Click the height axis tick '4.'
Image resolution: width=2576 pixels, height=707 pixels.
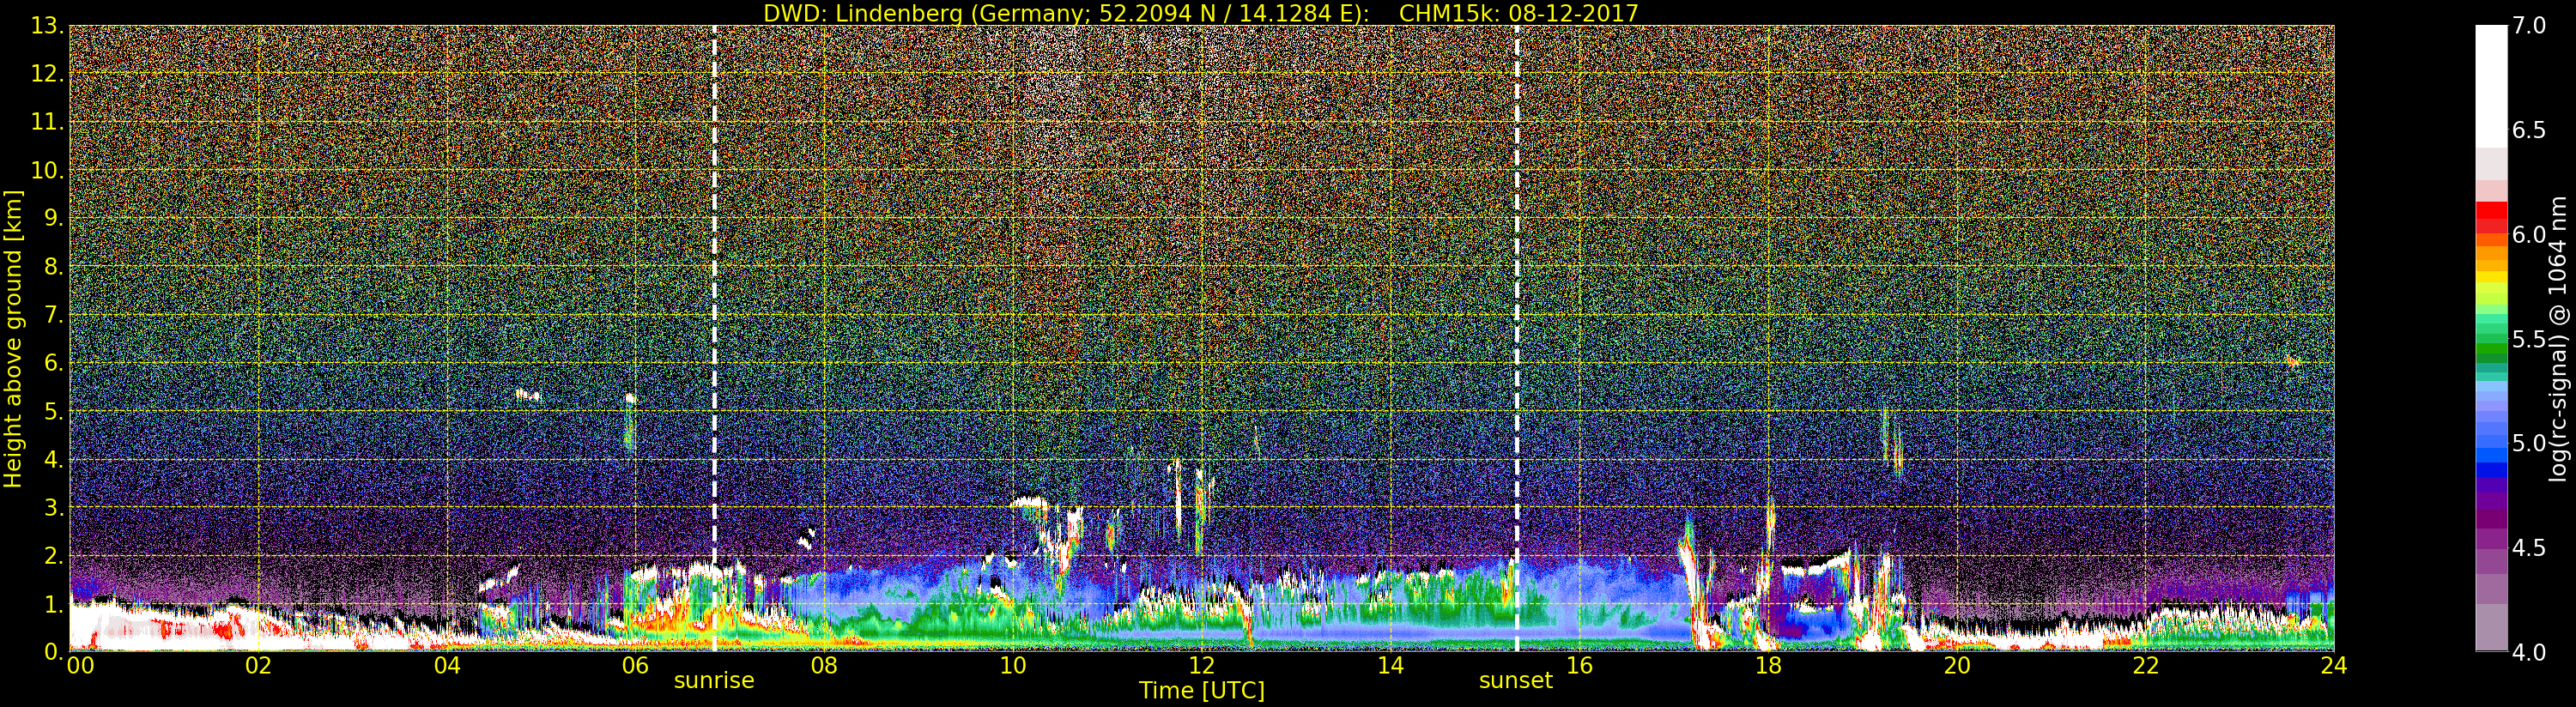[x=53, y=459]
